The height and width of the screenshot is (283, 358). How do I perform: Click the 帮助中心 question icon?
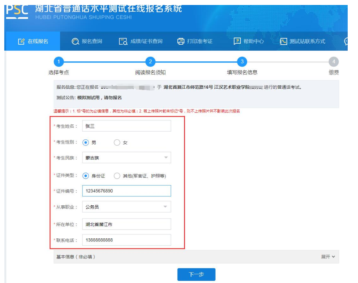tap(237, 41)
